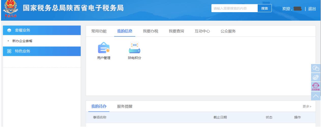The height and width of the screenshot is (131, 321).
Task: Switch to the 我要办税 tab
Action: coord(151,31)
